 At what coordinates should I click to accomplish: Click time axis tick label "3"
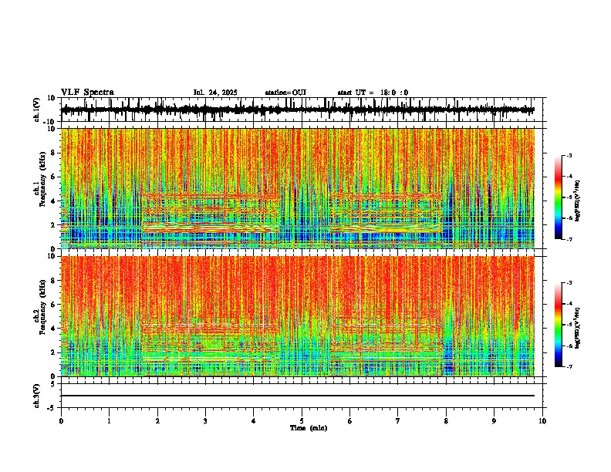coord(205,421)
